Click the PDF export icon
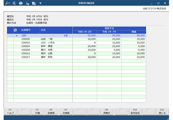Screen dimensions: 173x120 (27, 3)
